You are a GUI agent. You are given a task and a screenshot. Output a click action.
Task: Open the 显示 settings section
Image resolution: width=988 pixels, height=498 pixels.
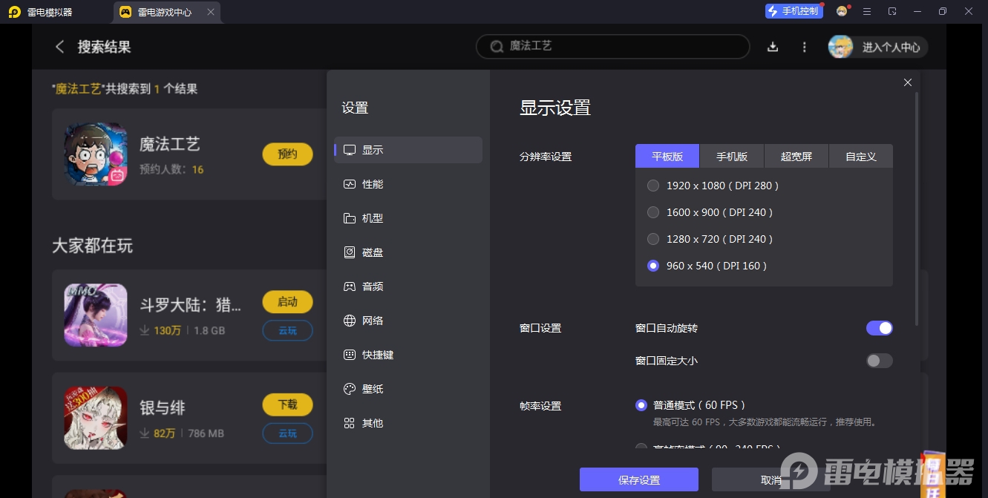tap(408, 150)
